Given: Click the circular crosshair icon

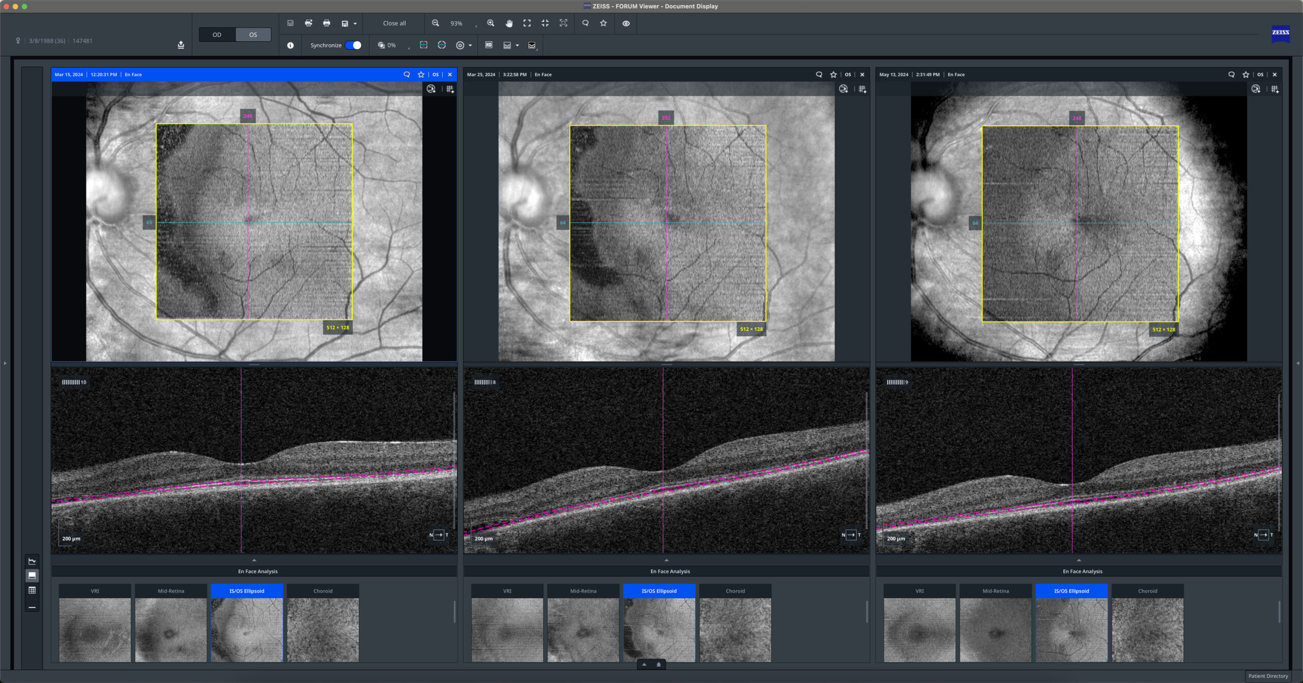Looking at the screenshot, I should (x=442, y=45).
